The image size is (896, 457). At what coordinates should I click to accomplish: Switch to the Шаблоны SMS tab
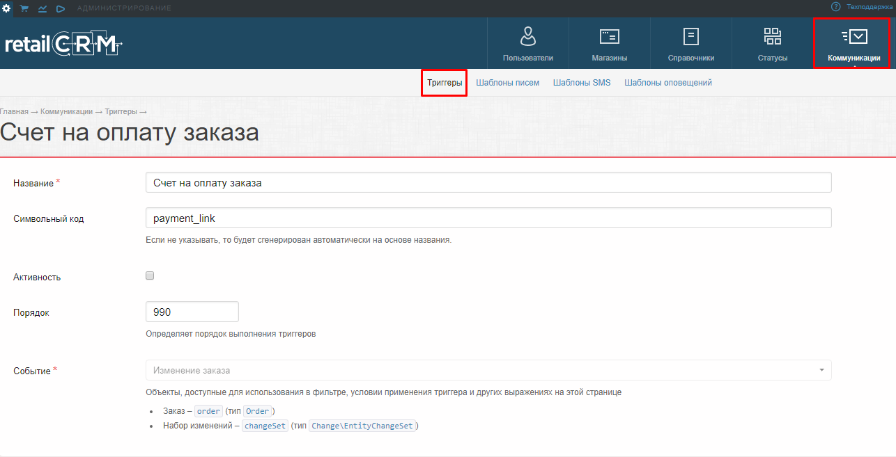pos(582,83)
